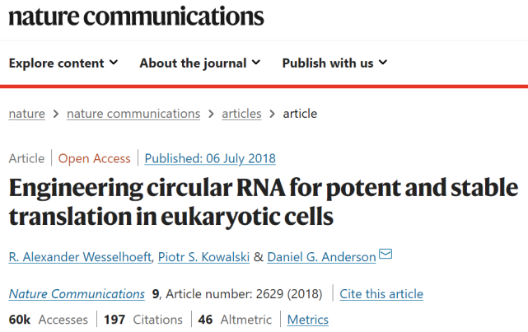Click the email envelope icon after Anderson
This screenshot has height=332, width=528.
(x=385, y=255)
